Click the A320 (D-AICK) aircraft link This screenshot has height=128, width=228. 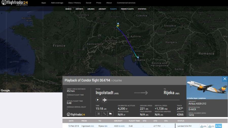pos(119,126)
